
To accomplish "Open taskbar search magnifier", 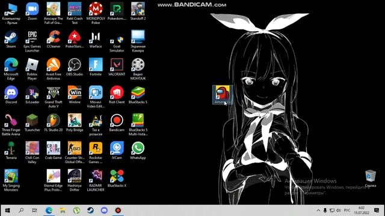I will (21, 211).
